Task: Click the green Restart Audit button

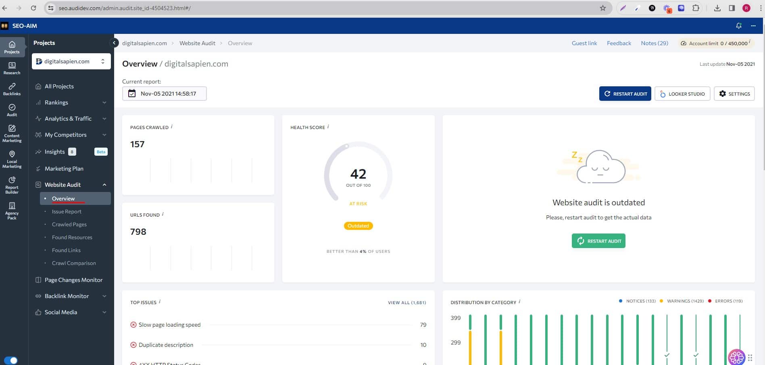Action: 598,241
